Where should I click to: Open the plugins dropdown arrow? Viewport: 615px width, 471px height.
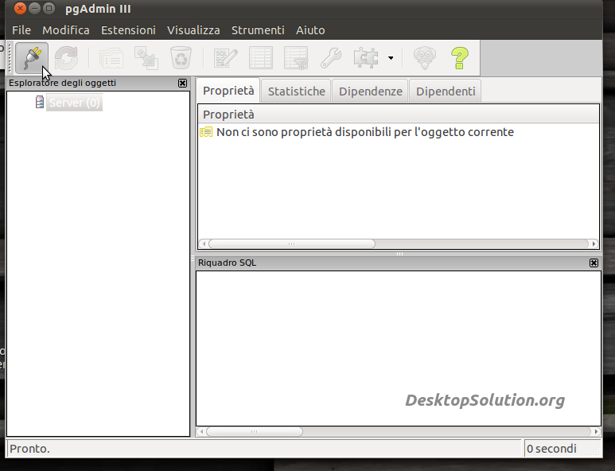[391, 58]
